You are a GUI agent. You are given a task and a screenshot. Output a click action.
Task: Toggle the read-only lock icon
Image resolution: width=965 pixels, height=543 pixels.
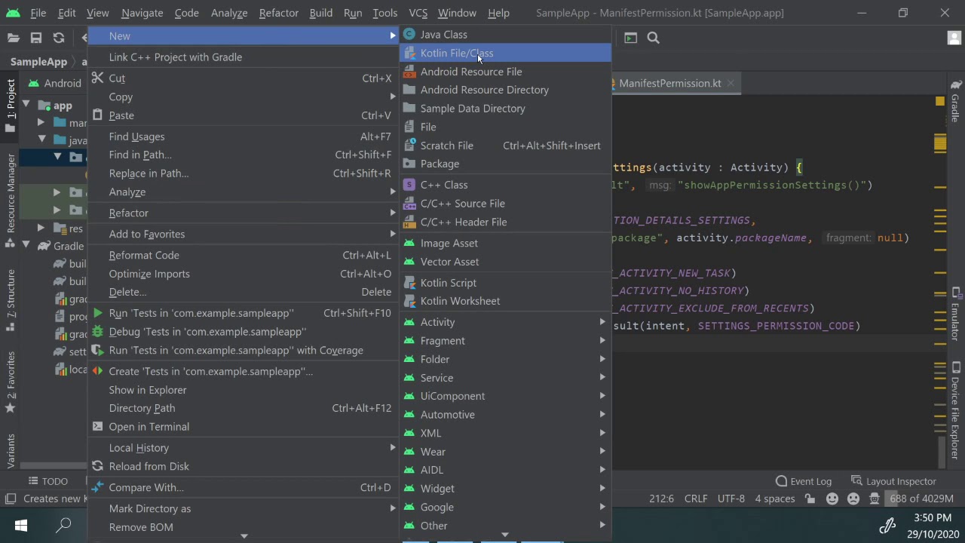(x=810, y=499)
